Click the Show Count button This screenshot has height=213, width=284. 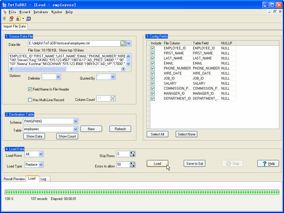pos(67,136)
